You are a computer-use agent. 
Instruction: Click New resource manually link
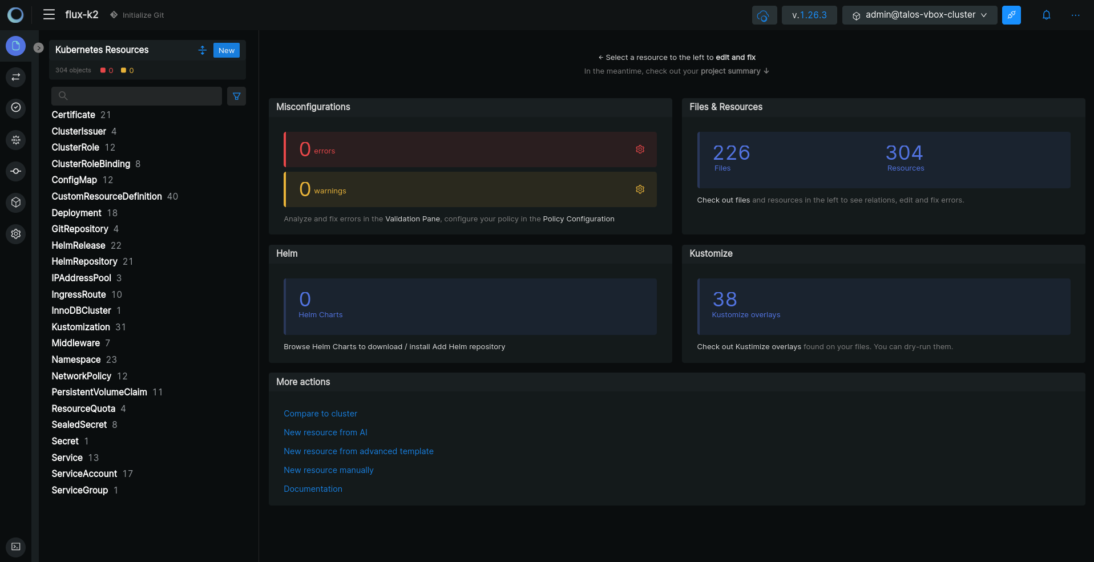328,470
